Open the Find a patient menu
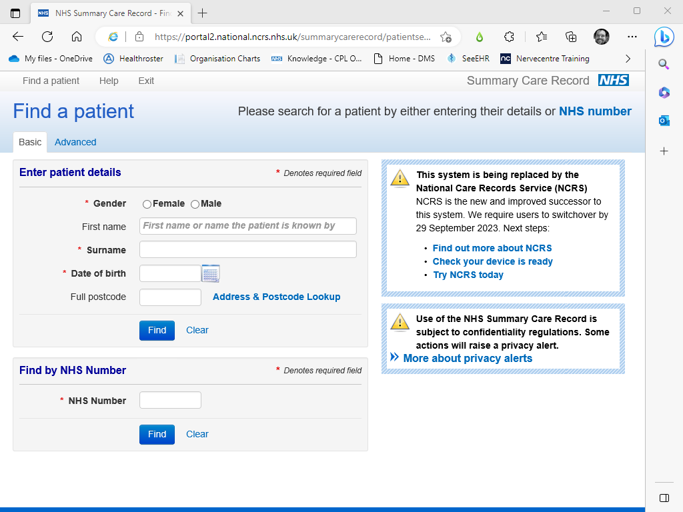 click(51, 81)
